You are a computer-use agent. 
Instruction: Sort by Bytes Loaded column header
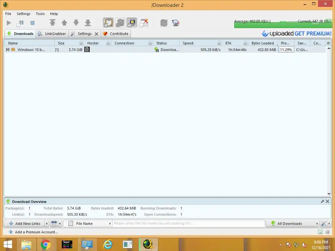263,43
